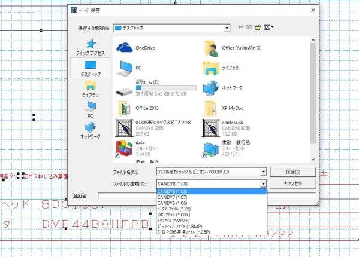The image size is (359, 257).
Task: Select the OneDrive item
Action: click(136, 48)
